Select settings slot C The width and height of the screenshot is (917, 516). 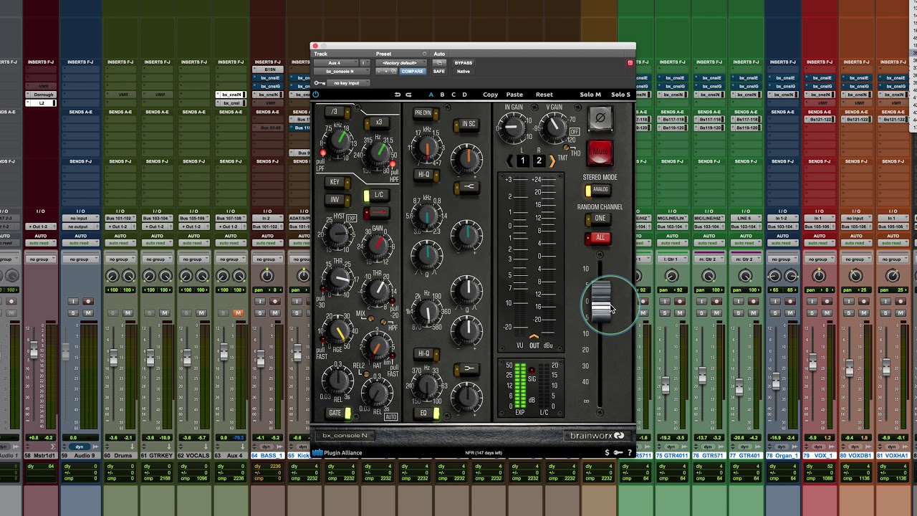[x=453, y=95]
